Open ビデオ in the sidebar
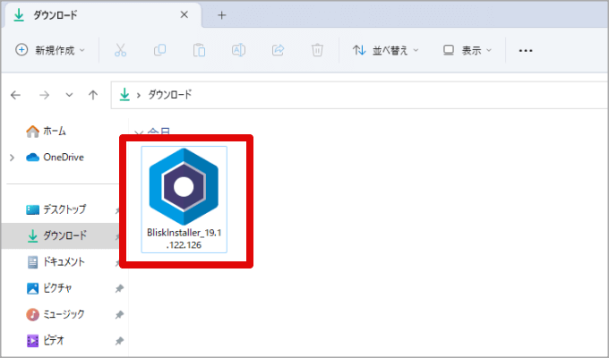 pyautogui.click(x=45, y=340)
